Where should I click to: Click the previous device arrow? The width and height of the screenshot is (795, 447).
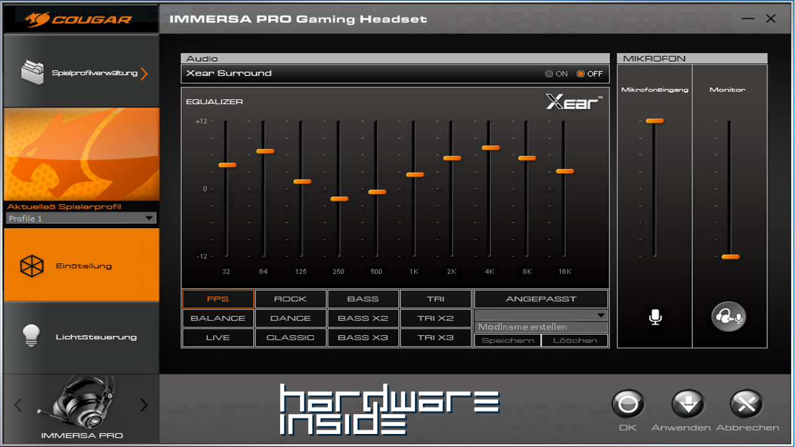click(17, 405)
